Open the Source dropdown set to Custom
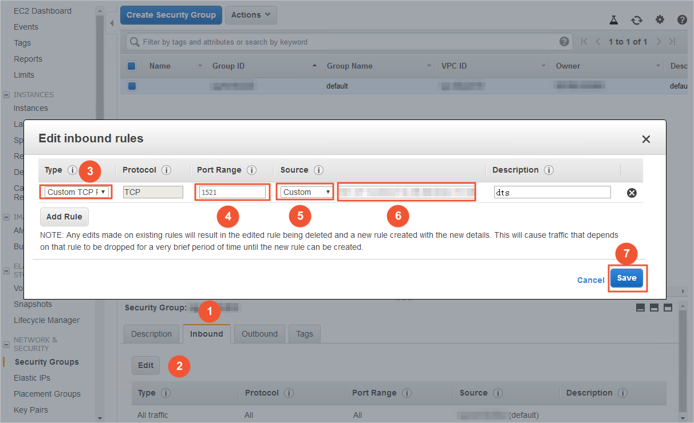Viewport: 694px width, 423px height. tap(305, 192)
